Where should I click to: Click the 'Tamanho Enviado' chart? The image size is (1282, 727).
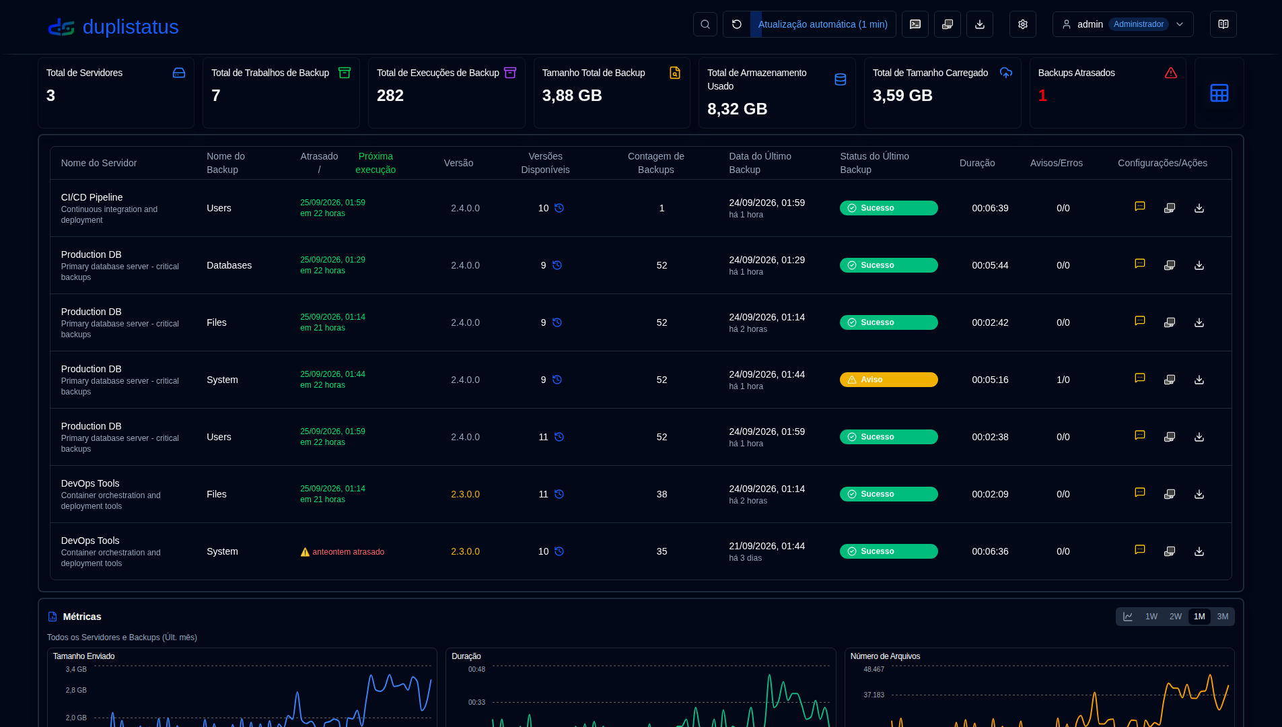click(x=242, y=688)
